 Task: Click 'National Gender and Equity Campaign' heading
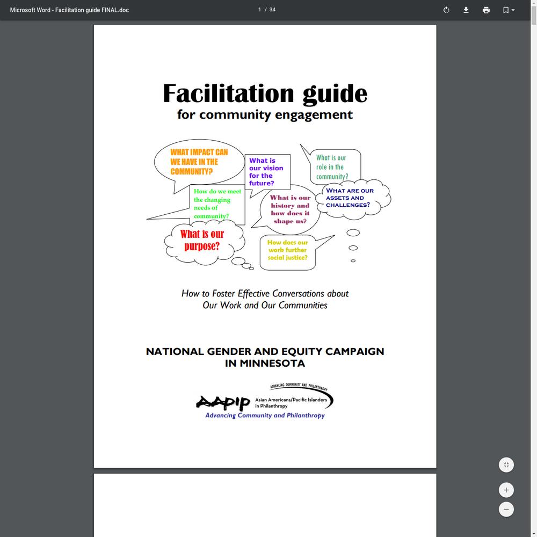[x=265, y=351]
